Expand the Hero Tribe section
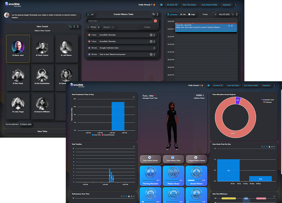 (x=42, y=132)
